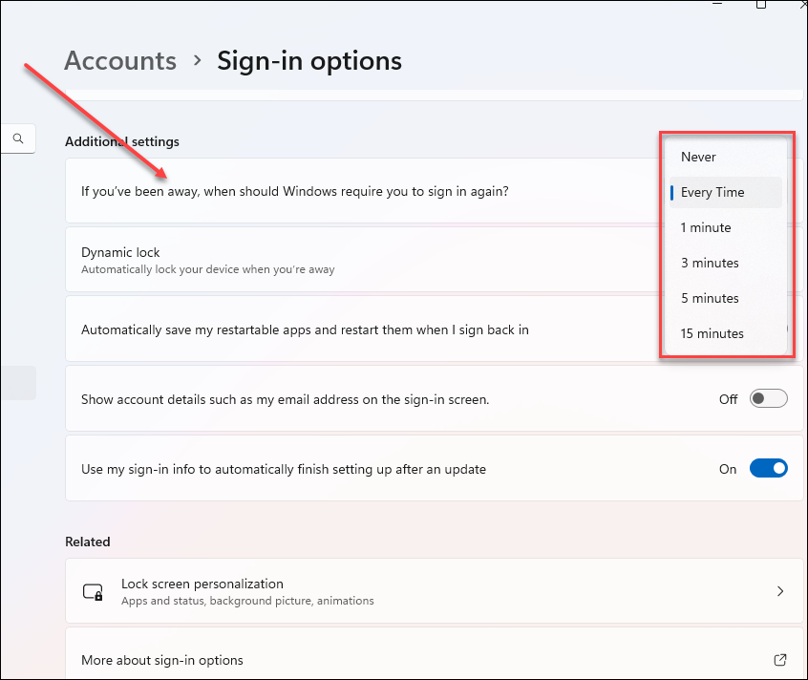The height and width of the screenshot is (680, 808).
Task: Click the external link icon for sign-in options help
Action: (780, 660)
